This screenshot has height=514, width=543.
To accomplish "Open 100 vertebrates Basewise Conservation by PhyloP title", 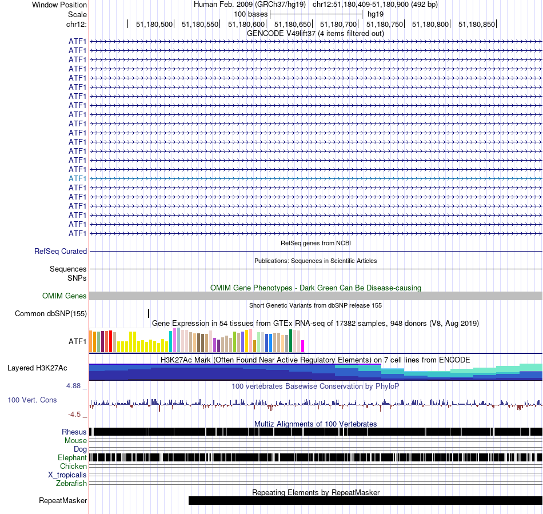I will [316, 386].
